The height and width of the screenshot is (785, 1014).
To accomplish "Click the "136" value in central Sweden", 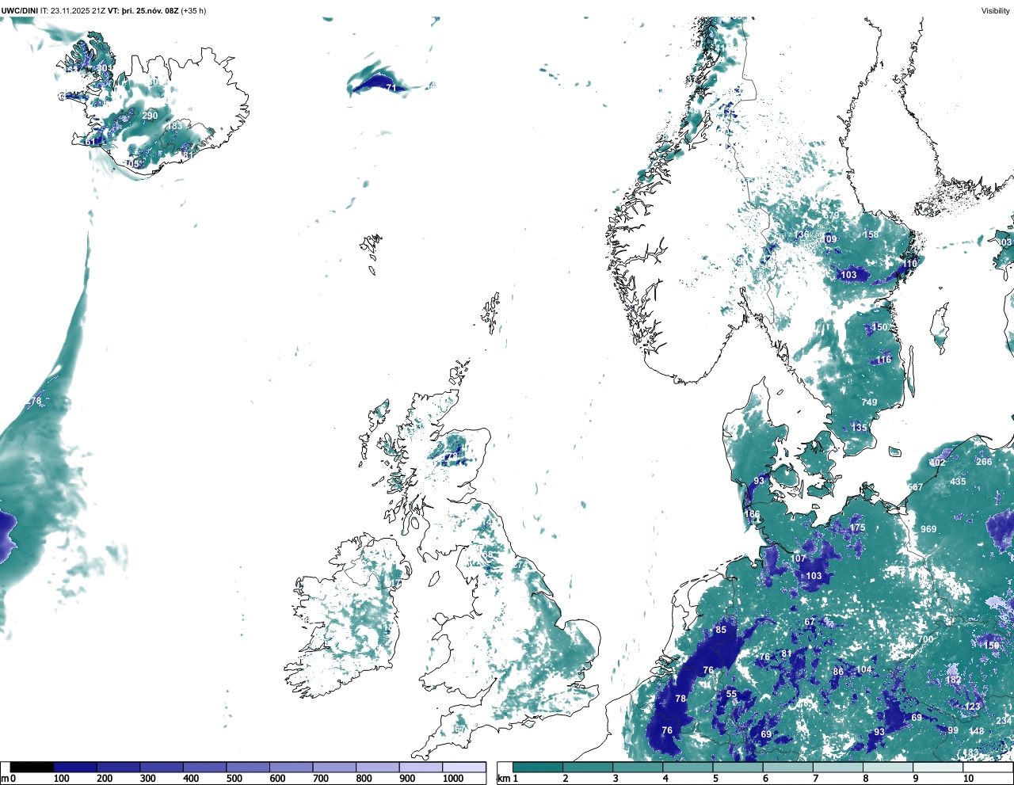I will click(802, 235).
